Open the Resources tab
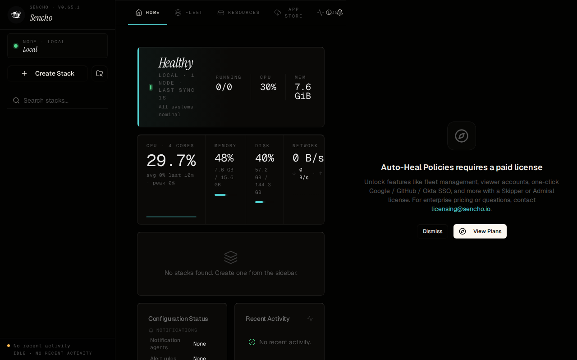Image resolution: width=577 pixels, height=360 pixels. click(x=238, y=13)
